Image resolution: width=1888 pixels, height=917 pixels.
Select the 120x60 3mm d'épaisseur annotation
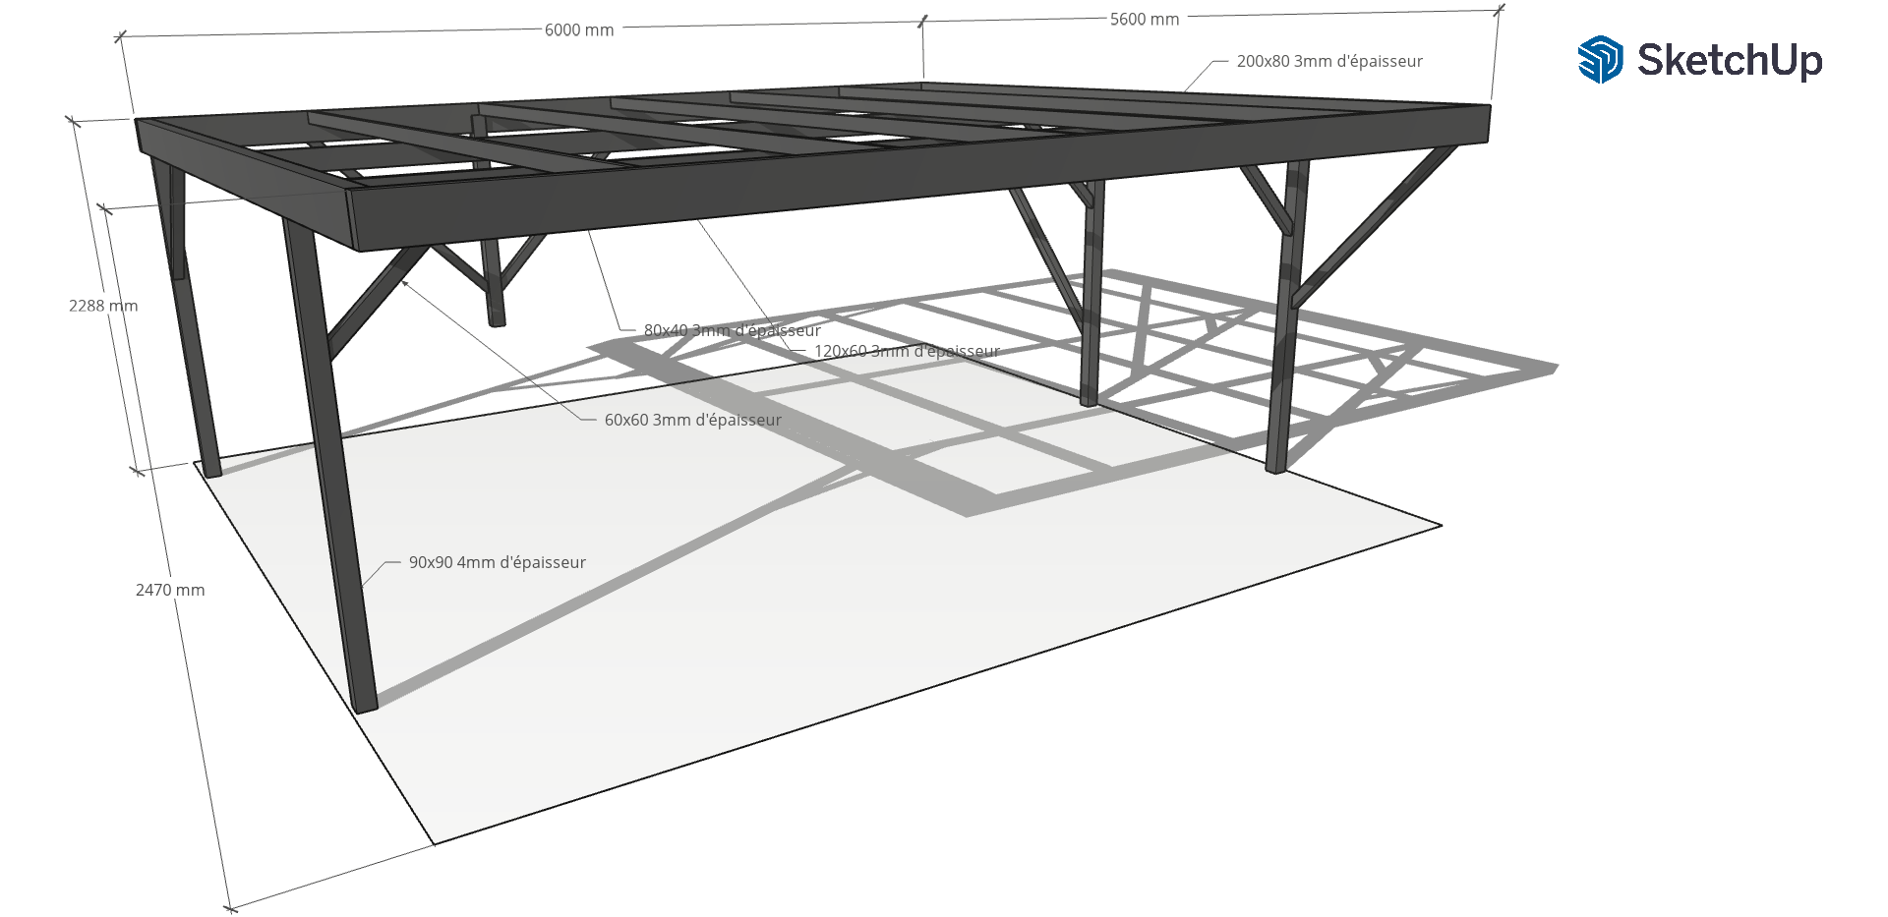(906, 351)
